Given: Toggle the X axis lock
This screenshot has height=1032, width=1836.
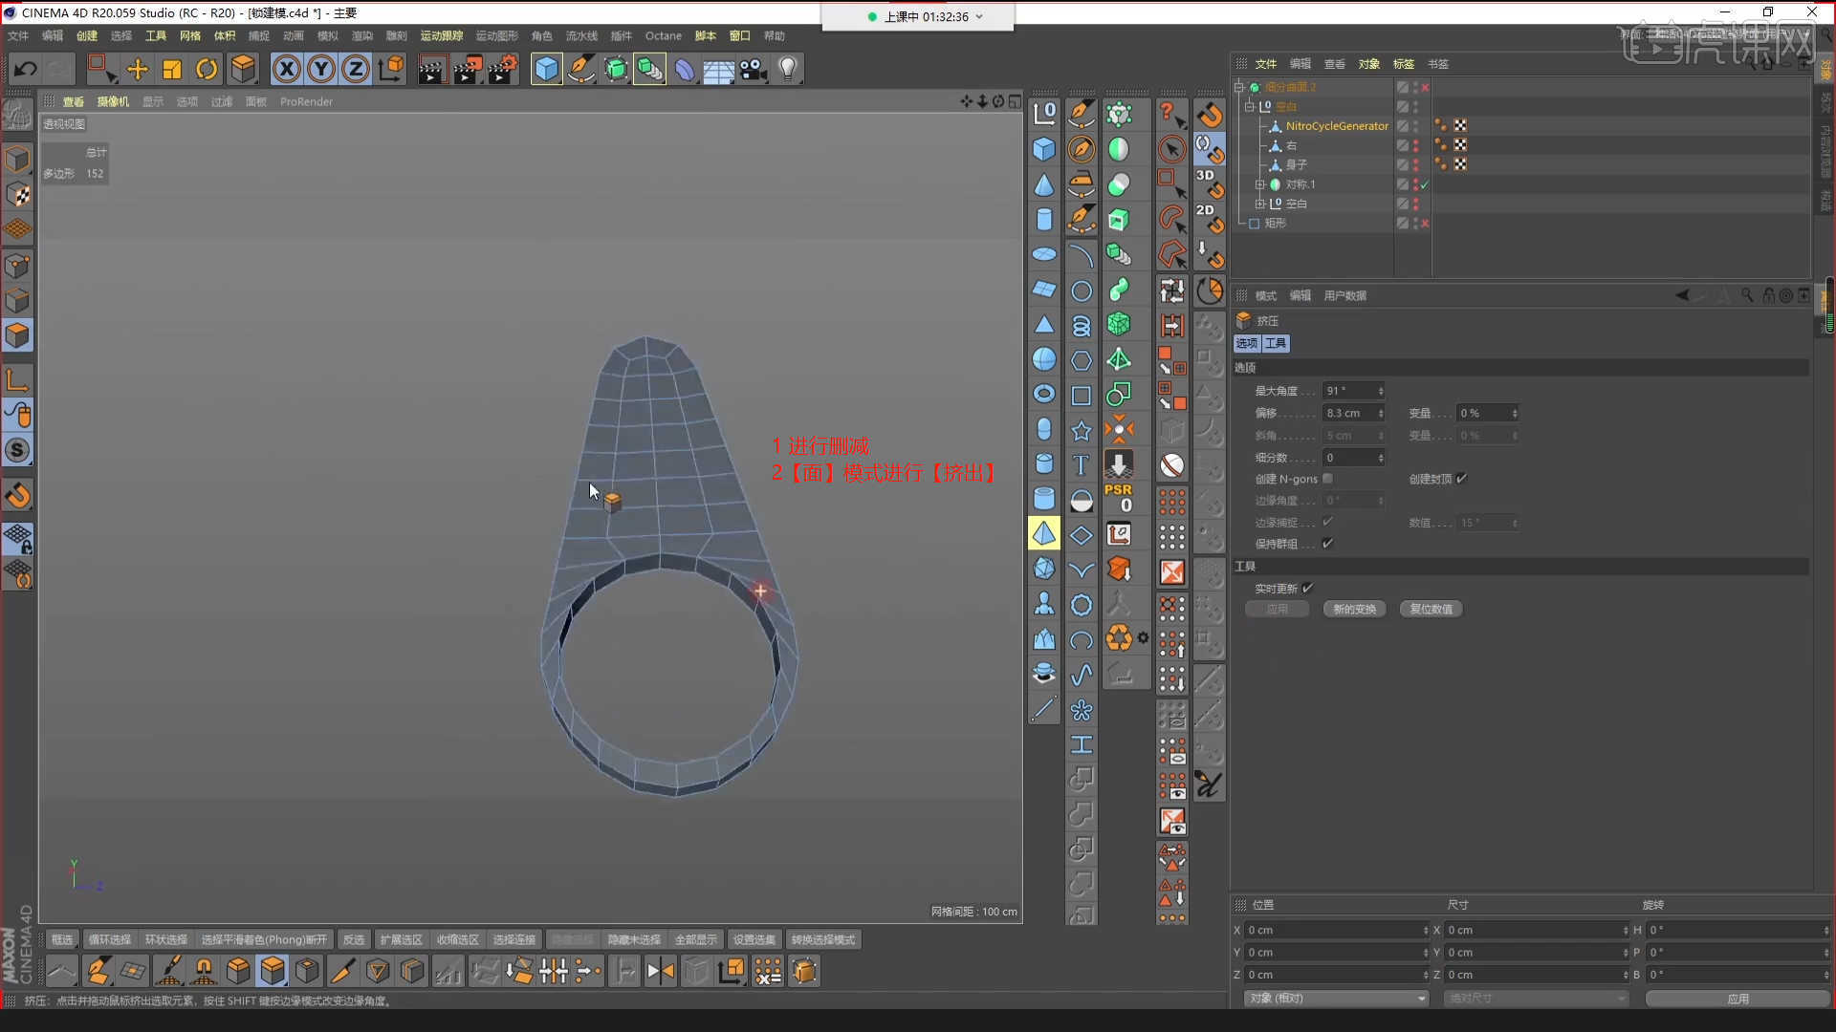Looking at the screenshot, I should point(287,69).
